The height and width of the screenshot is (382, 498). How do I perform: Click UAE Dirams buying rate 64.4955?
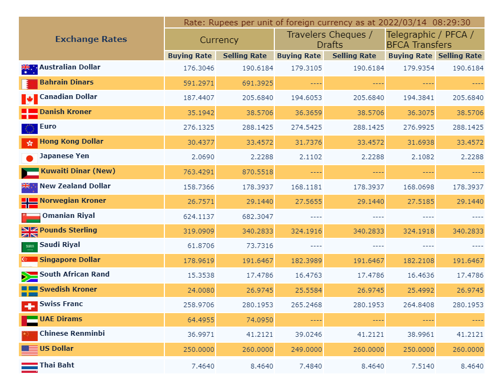coord(200,320)
